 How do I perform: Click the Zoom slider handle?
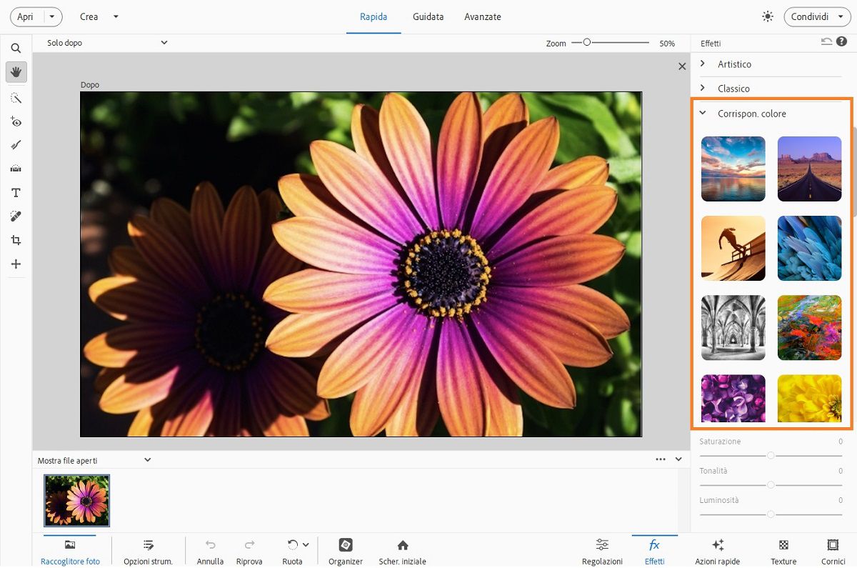click(x=587, y=43)
